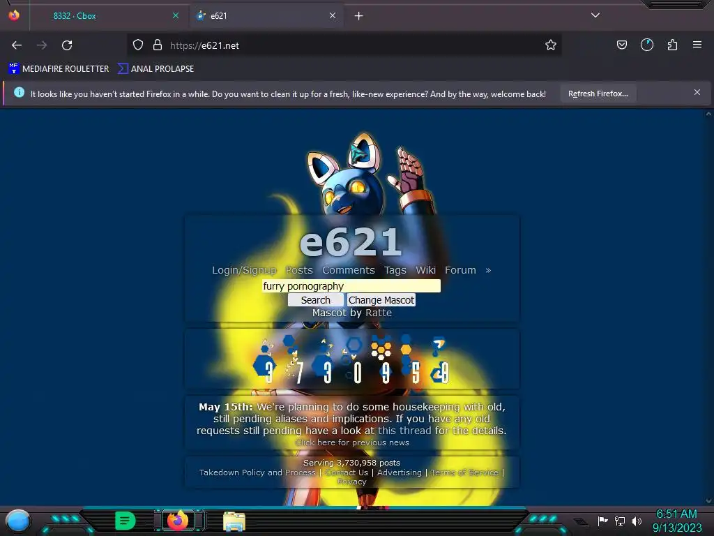Expand more navigation with the » arrow

pyautogui.click(x=488, y=270)
